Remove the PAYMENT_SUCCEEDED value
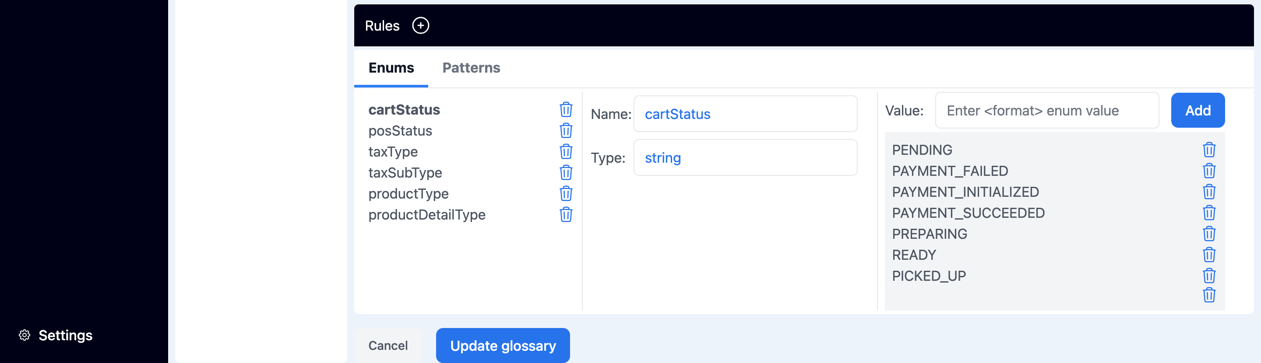1261x363 pixels. click(1209, 213)
